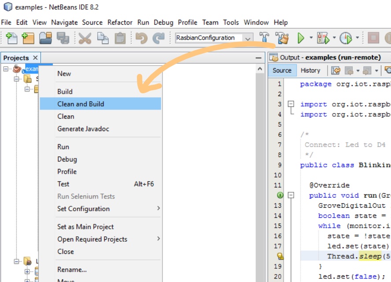Open the Debug Project dropdown arrow

[x=334, y=38]
